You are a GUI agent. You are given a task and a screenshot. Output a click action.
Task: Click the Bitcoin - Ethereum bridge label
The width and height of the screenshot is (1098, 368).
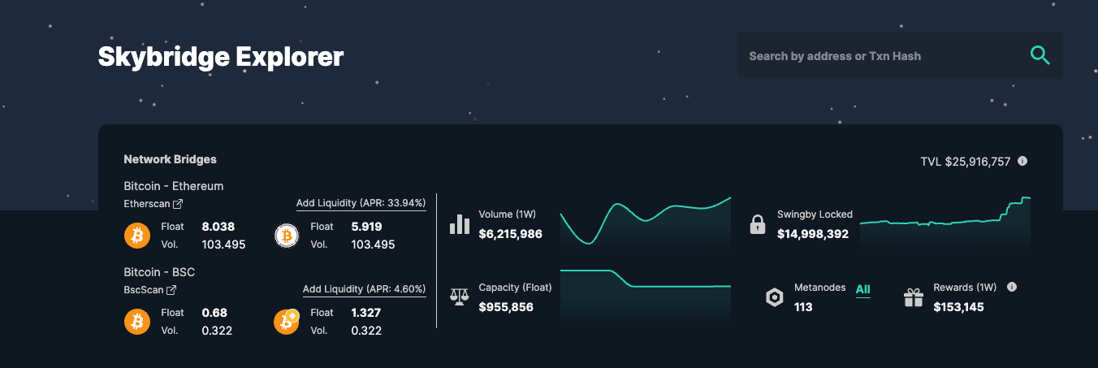coord(173,186)
